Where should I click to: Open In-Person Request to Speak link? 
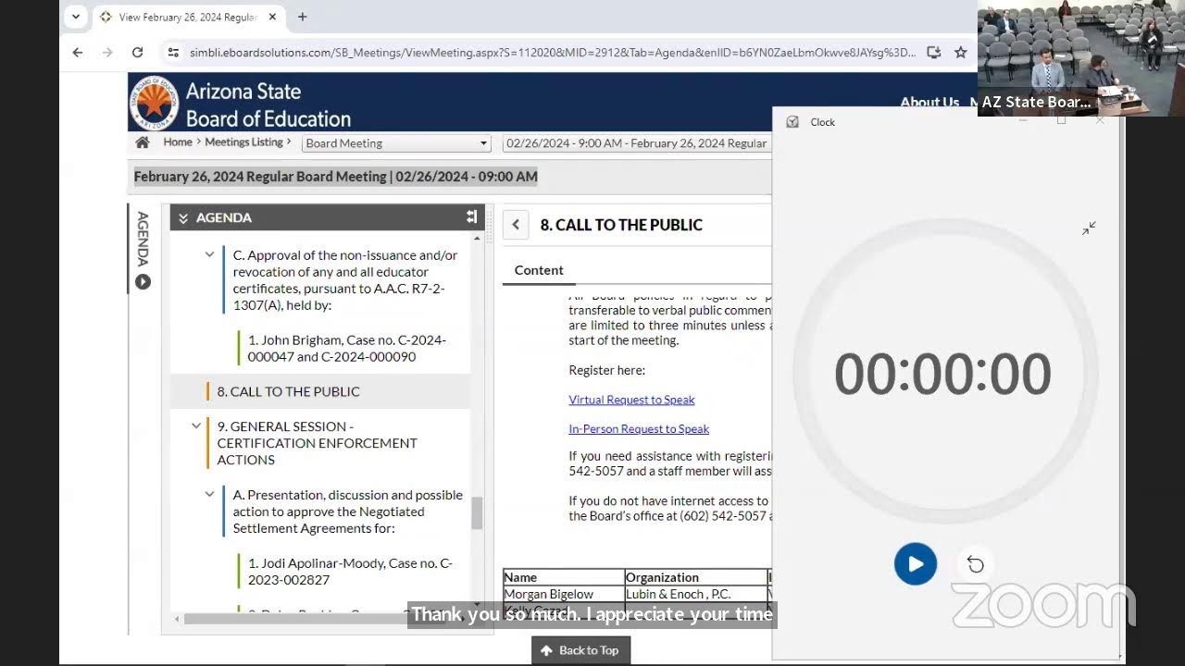pos(639,429)
